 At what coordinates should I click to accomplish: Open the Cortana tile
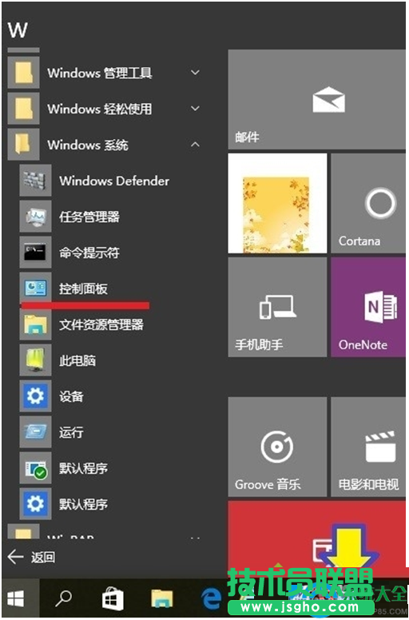[x=368, y=203]
